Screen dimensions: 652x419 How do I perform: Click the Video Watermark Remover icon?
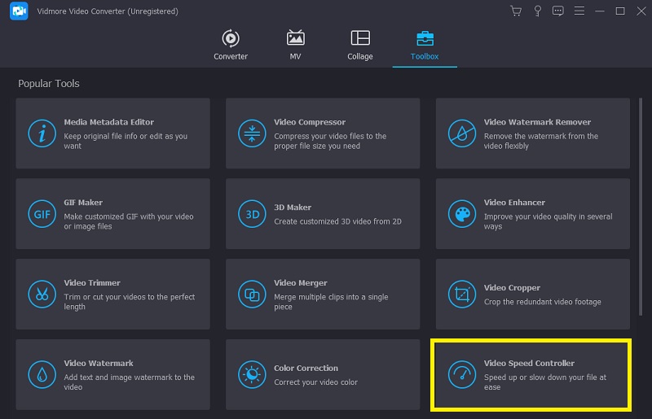pyautogui.click(x=462, y=133)
